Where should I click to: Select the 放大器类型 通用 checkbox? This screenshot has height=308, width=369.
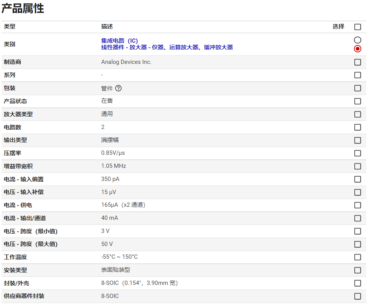click(357, 114)
